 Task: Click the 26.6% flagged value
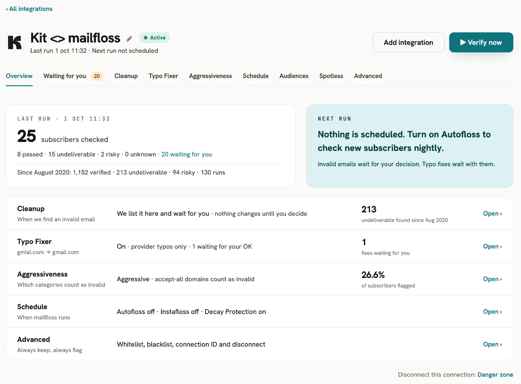(x=373, y=275)
